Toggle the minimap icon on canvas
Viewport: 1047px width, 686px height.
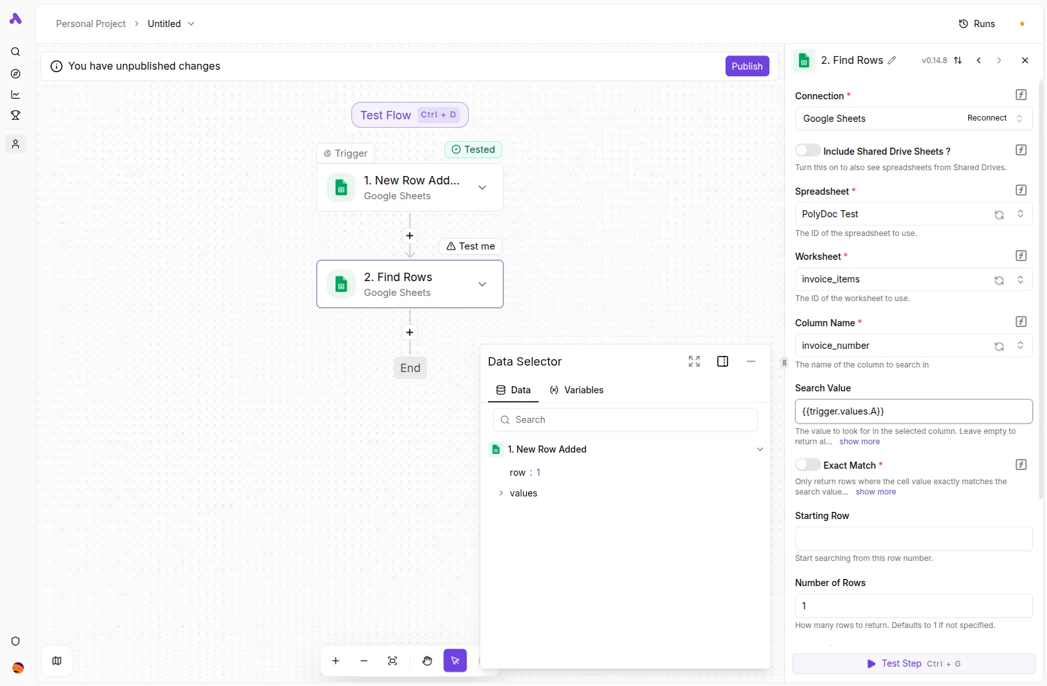57,661
